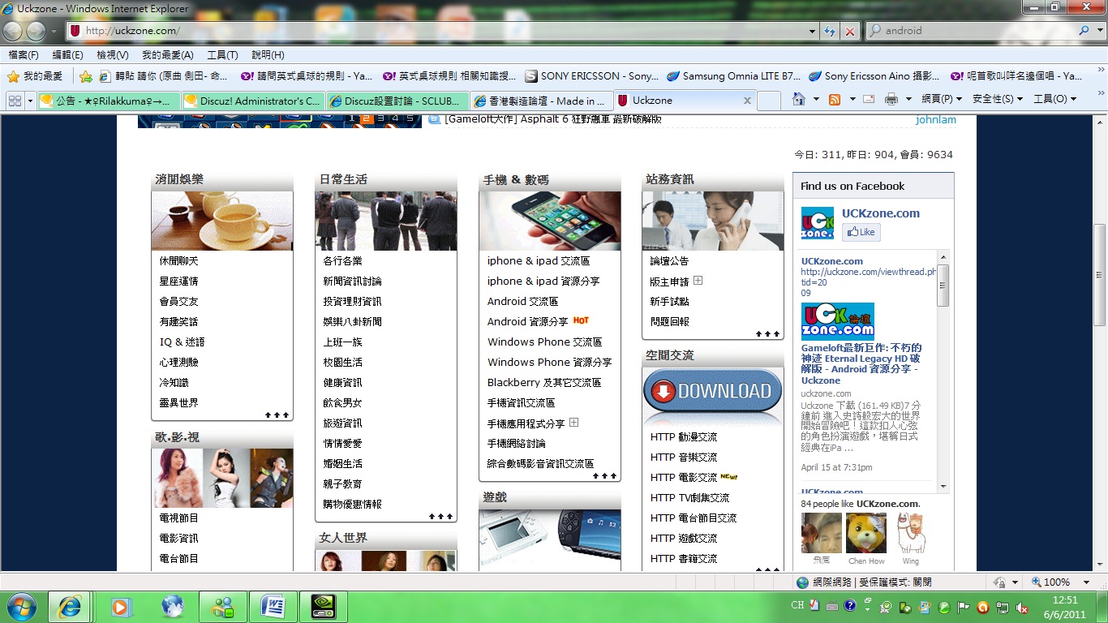The image size is (1108, 623).
Task: Open 說明(H) help menu
Action: point(268,55)
